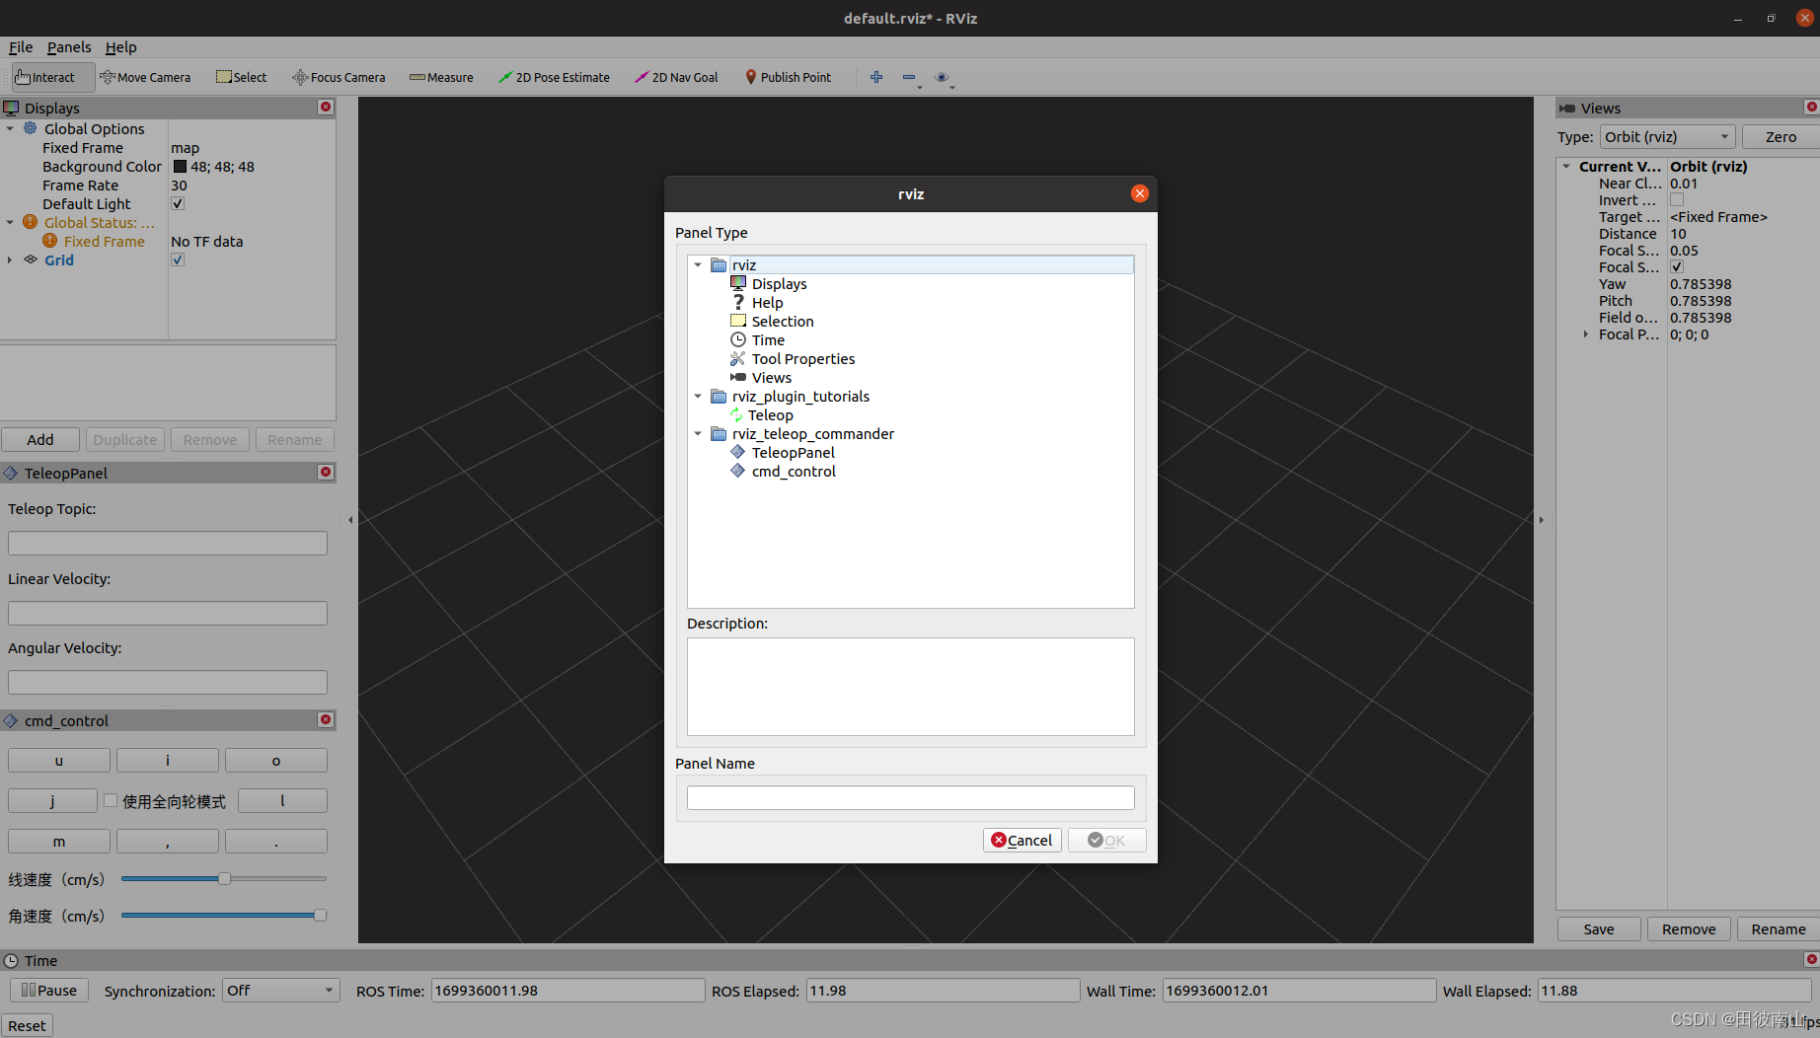Open the Panels menu
Image resolution: width=1820 pixels, height=1038 pixels.
pos(69,46)
